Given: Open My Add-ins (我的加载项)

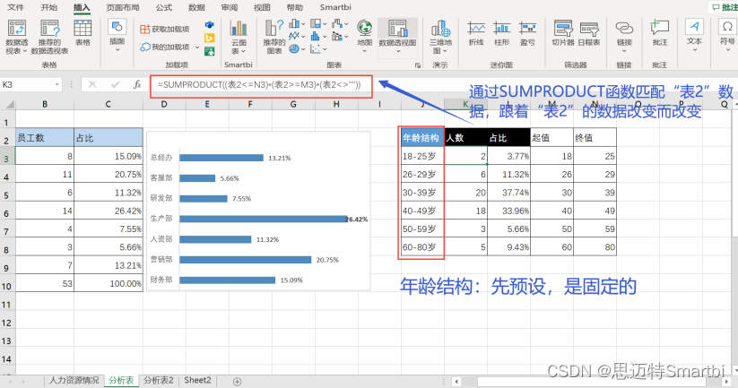Looking at the screenshot, I should point(165,47).
